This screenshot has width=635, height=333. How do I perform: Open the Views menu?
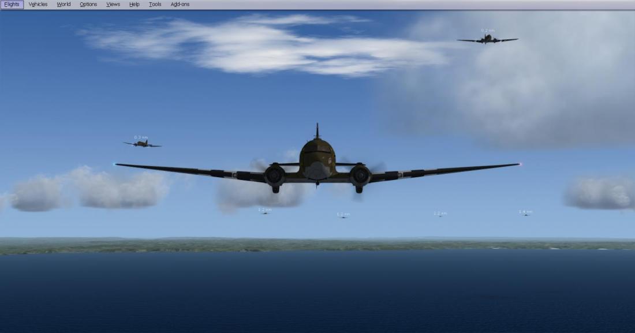113,5
